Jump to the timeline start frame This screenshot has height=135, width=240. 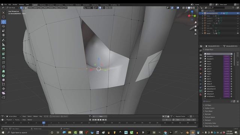point(93,120)
